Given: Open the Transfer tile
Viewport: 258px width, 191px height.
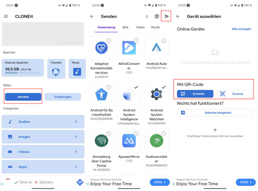Looking at the screenshot, I should [55, 69].
